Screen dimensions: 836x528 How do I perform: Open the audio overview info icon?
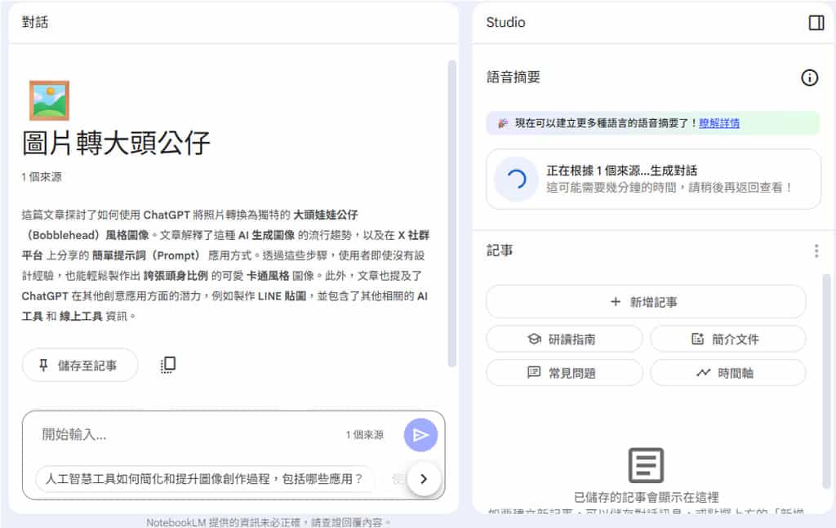809,78
